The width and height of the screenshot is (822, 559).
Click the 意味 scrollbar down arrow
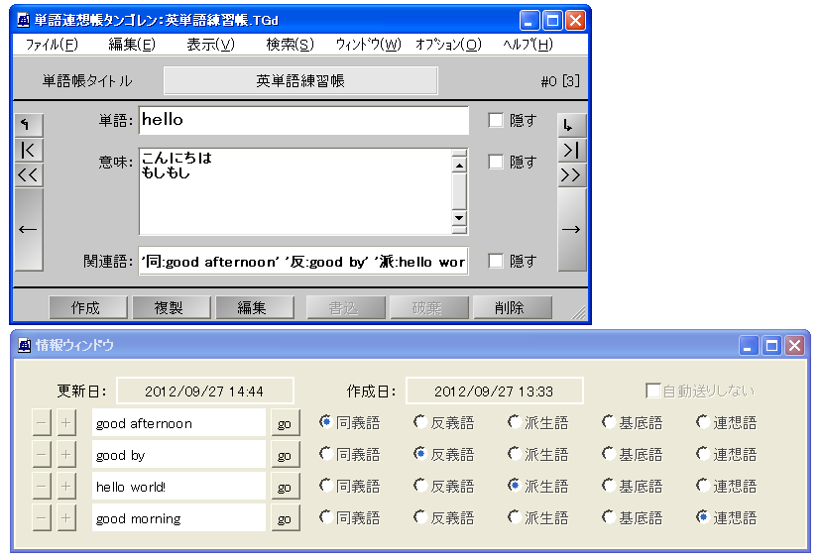pyautogui.click(x=459, y=217)
